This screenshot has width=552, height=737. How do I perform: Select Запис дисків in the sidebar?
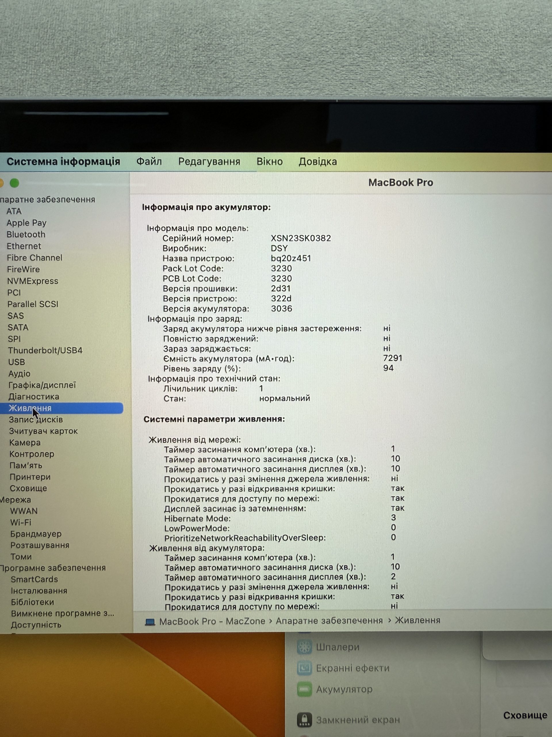[36, 420]
